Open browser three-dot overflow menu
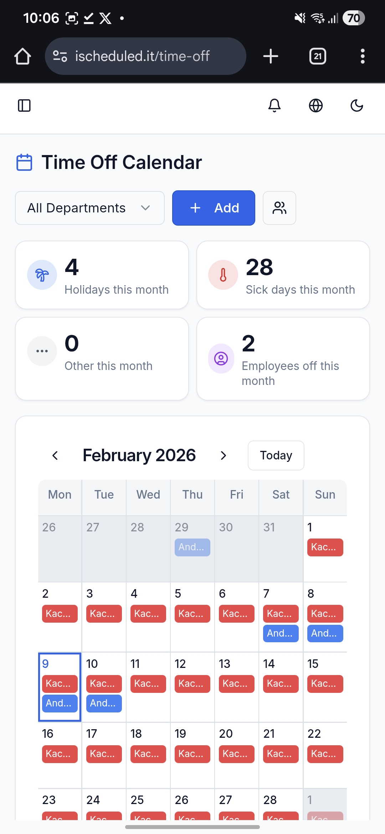 pos(362,56)
